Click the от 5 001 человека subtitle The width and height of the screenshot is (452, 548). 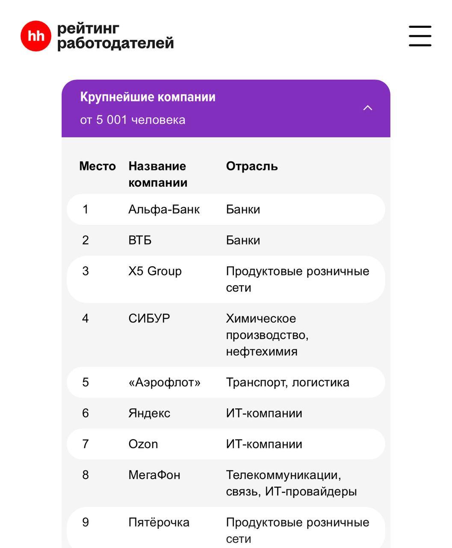point(133,120)
